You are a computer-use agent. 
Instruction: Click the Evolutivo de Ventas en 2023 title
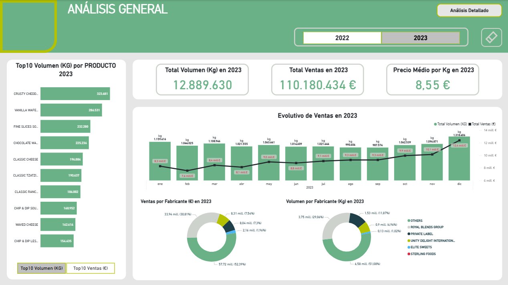(x=317, y=116)
